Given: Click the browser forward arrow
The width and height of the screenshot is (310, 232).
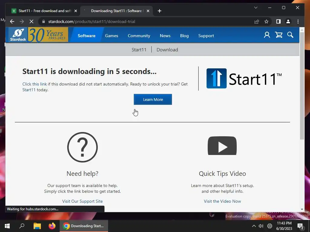Looking at the screenshot, I should [22, 21].
